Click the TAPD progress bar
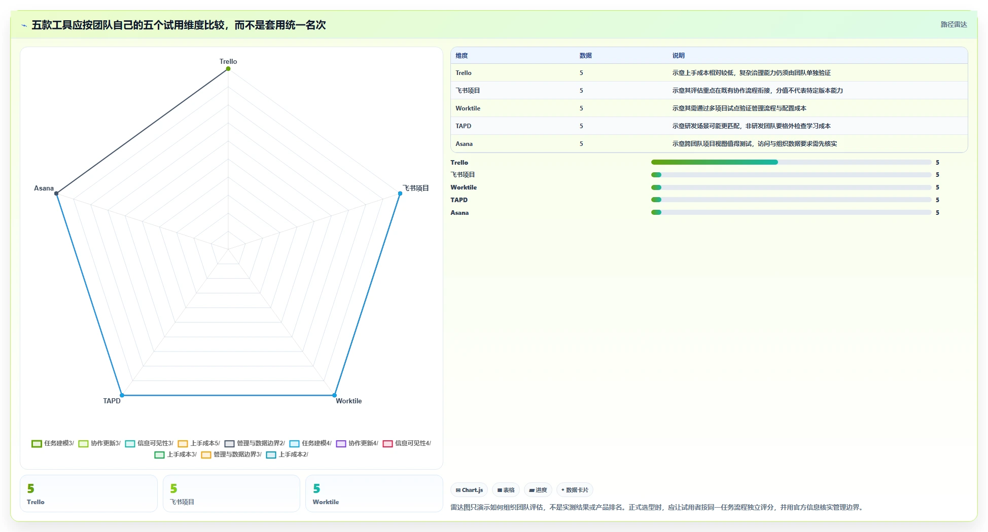This screenshot has height=532, width=988. click(x=791, y=200)
